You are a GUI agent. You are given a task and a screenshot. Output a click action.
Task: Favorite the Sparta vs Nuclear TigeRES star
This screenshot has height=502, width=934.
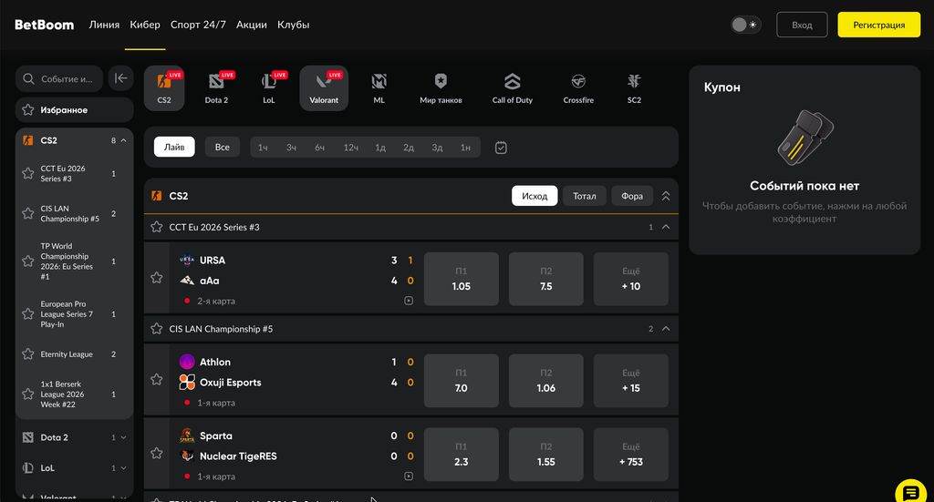point(157,453)
